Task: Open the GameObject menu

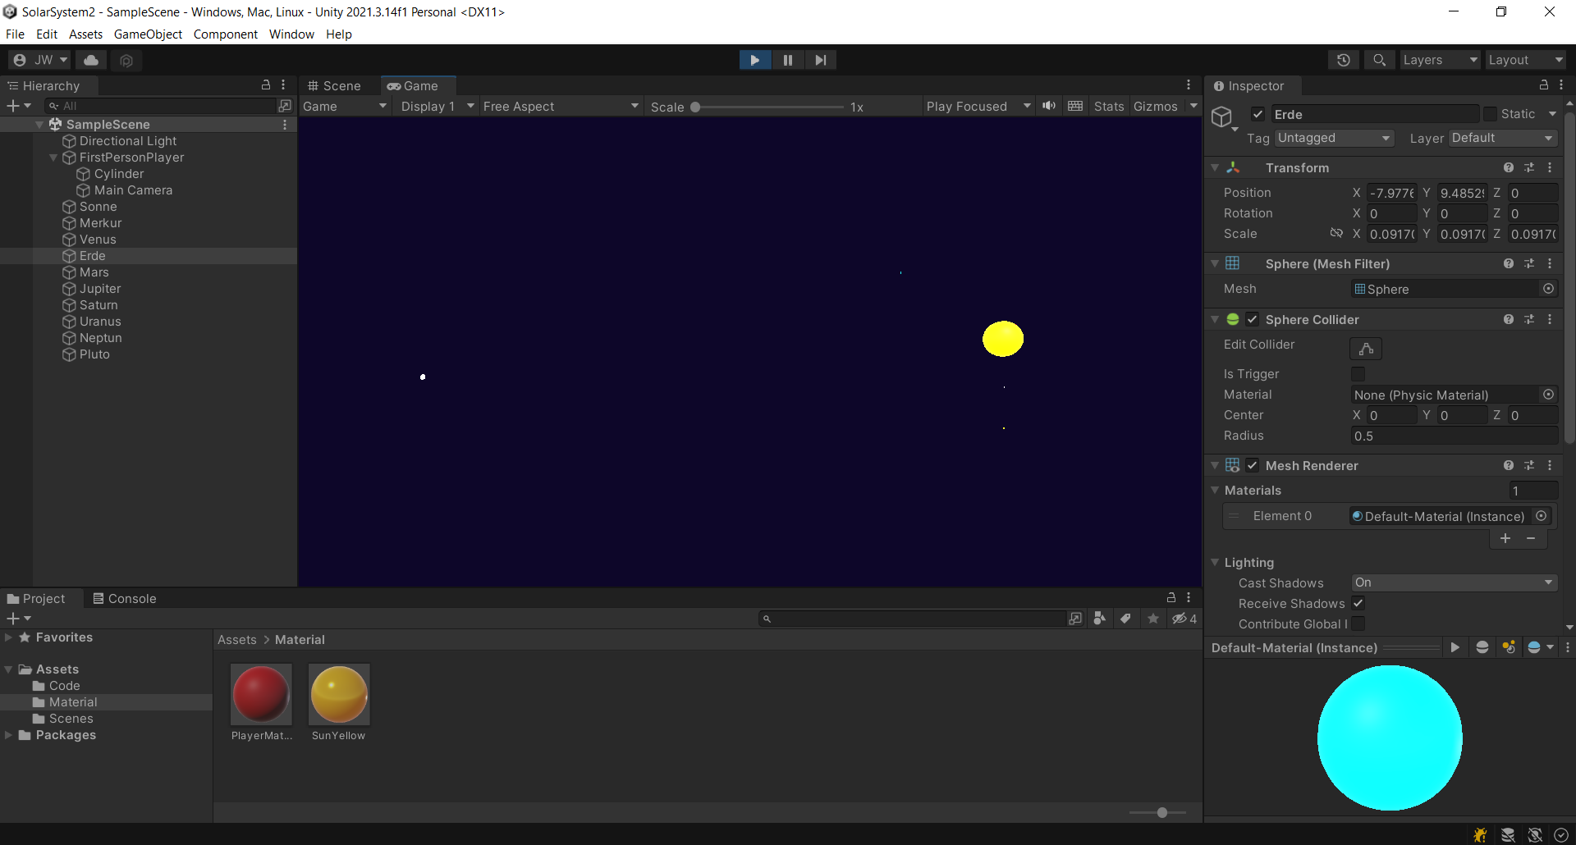Action: point(148,34)
